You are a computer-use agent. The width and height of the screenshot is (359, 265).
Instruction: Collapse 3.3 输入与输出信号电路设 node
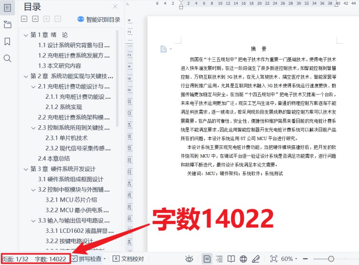pyautogui.click(x=33, y=221)
